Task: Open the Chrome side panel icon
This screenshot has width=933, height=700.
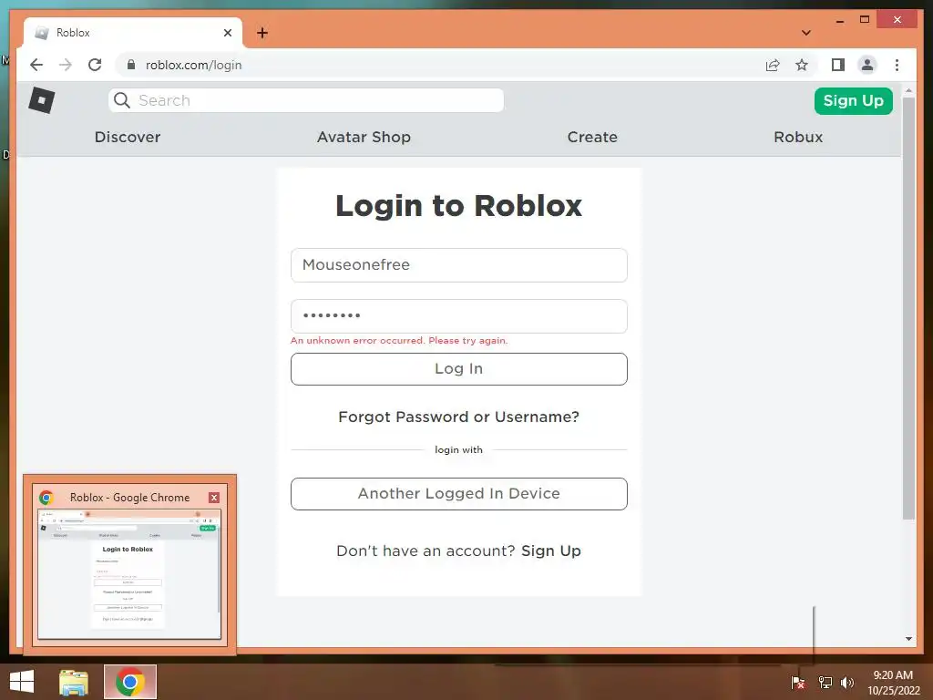Action: tap(838, 65)
